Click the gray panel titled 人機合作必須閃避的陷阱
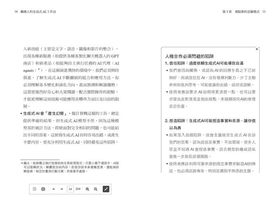Screen dimensions: 280x201 click(189, 56)
